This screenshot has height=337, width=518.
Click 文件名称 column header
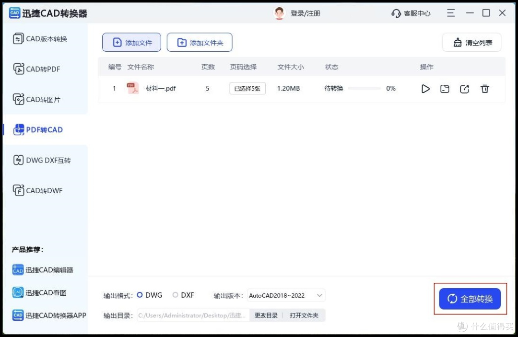click(x=141, y=67)
